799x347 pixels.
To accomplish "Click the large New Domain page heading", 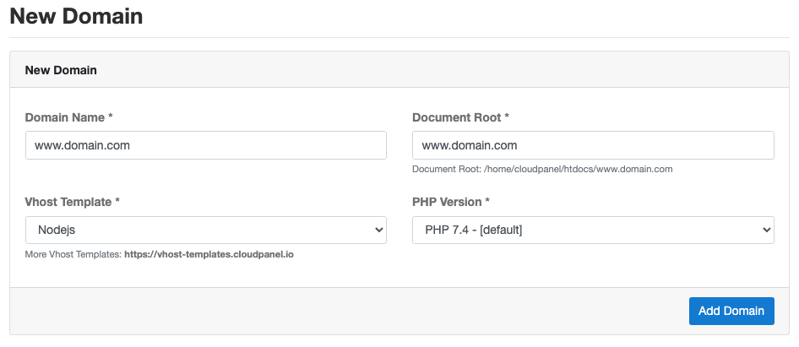I will click(x=76, y=16).
